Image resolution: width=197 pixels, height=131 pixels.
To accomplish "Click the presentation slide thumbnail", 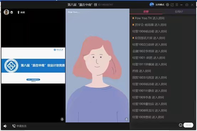I will [x=33, y=65].
